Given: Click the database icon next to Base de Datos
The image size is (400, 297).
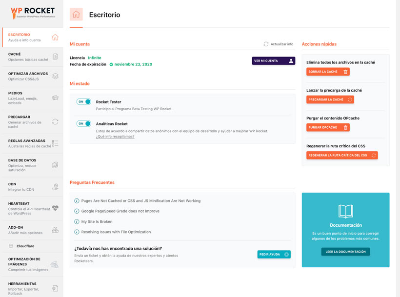Looking at the screenshot, I should pos(55,165).
